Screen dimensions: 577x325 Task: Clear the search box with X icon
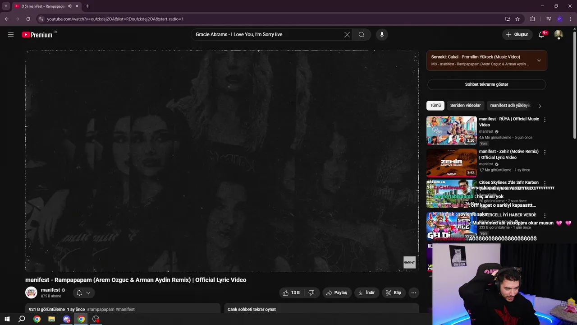(347, 34)
